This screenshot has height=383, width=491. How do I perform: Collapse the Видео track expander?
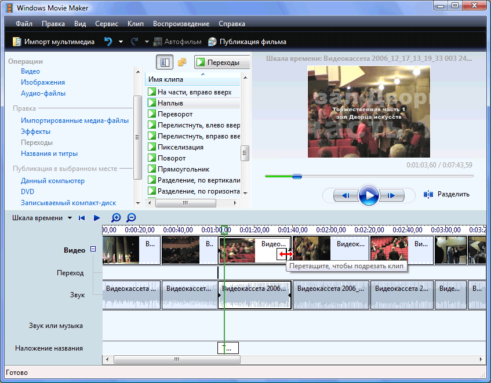[93, 249]
